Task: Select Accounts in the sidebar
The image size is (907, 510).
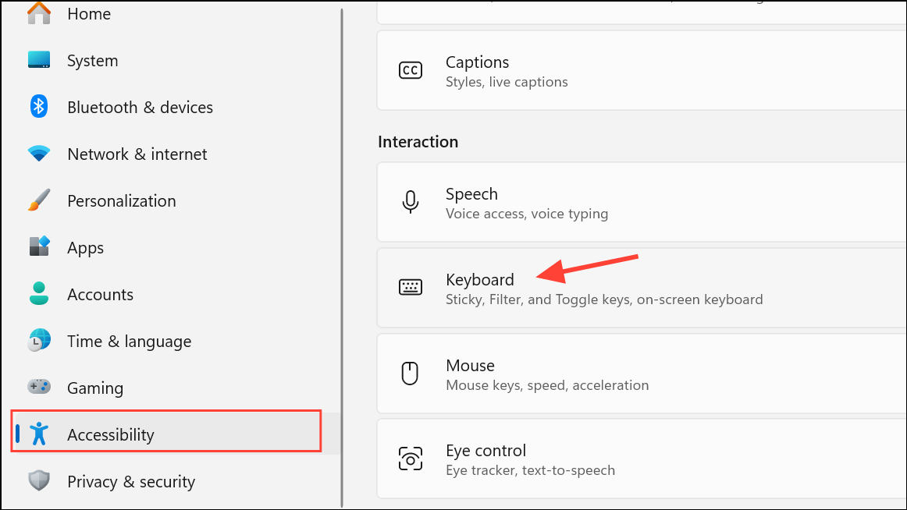Action: [100, 294]
